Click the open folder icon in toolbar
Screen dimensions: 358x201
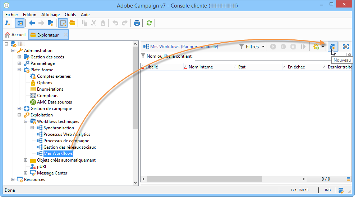point(72,23)
